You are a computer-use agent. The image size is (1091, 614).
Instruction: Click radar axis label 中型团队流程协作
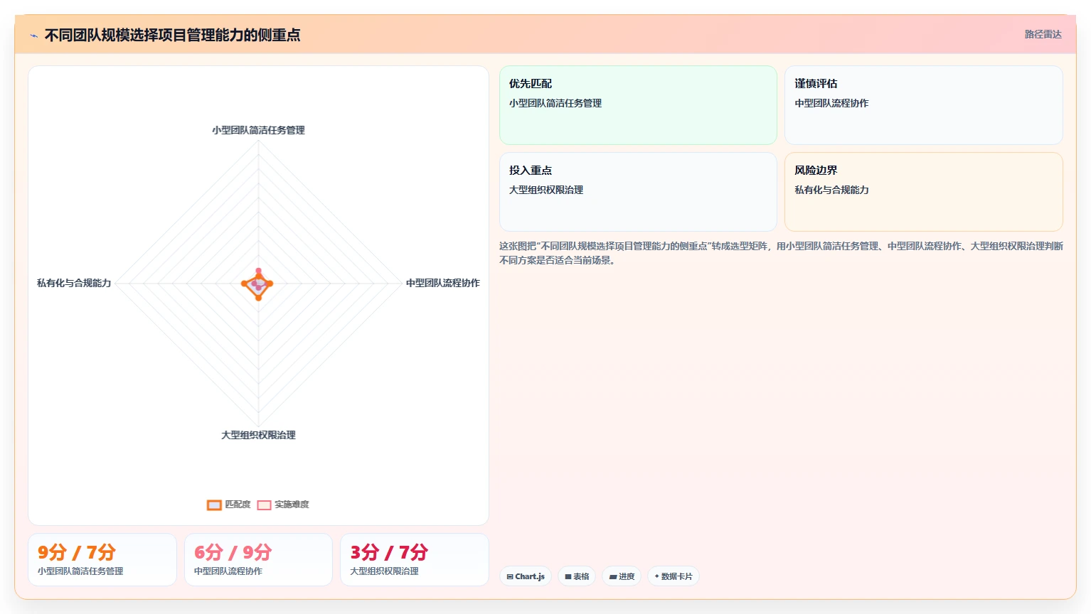click(x=442, y=283)
